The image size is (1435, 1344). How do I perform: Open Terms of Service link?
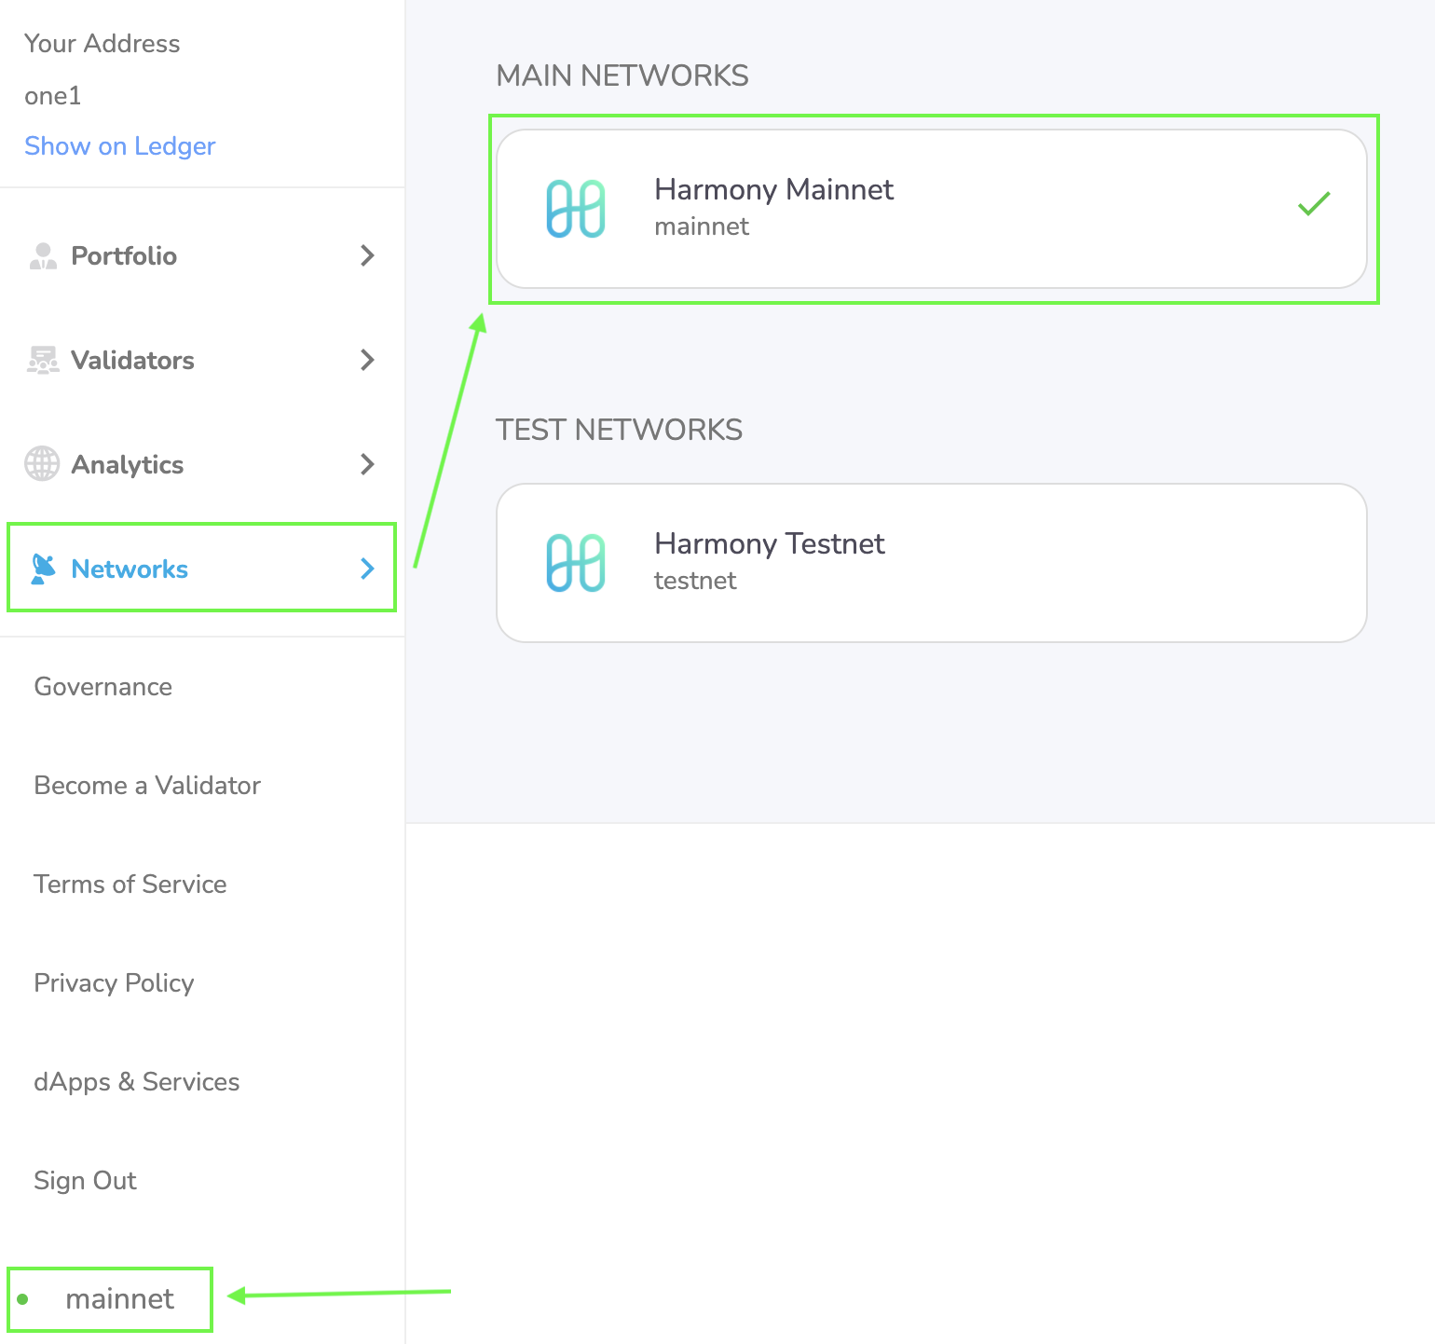[x=130, y=885]
